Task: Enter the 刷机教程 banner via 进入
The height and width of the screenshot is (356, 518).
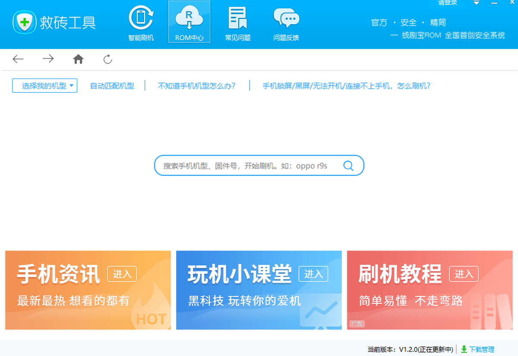Action: tap(464, 274)
